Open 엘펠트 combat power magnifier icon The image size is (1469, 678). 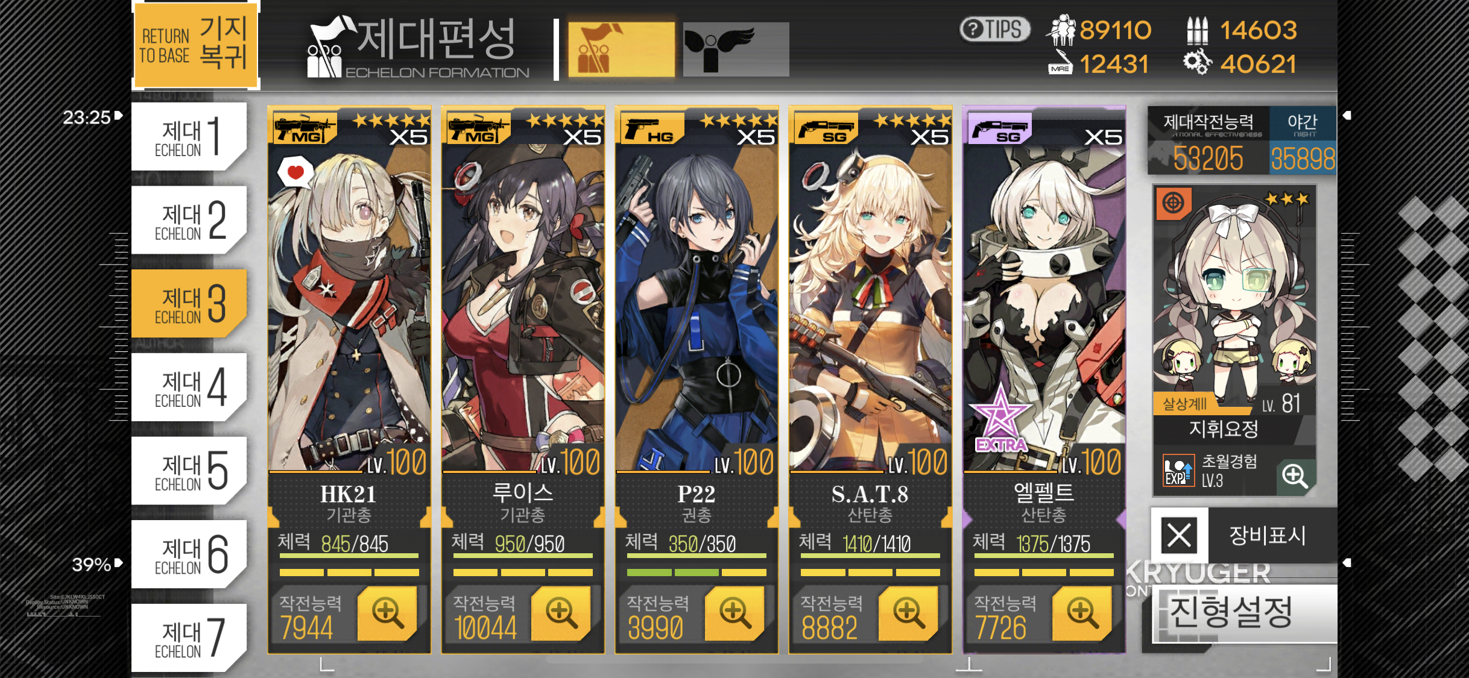1082,614
